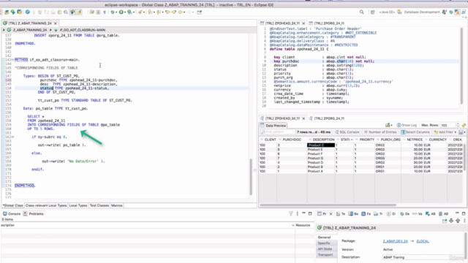The height and width of the screenshot is (263, 468).
Task: Close the ZPOHEAD_24_11 table definition tab
Action: pos(303,23)
